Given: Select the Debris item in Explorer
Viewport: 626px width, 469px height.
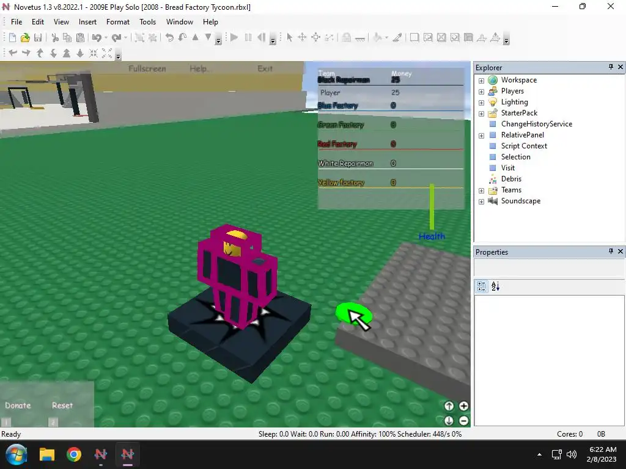Looking at the screenshot, I should [x=511, y=179].
